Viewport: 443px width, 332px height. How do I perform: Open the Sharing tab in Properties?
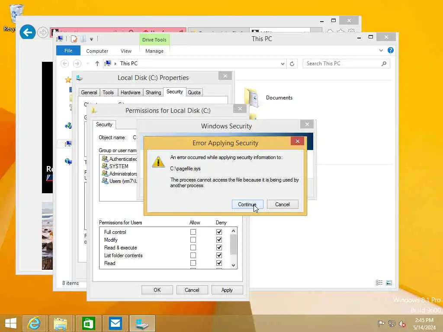coord(154,93)
